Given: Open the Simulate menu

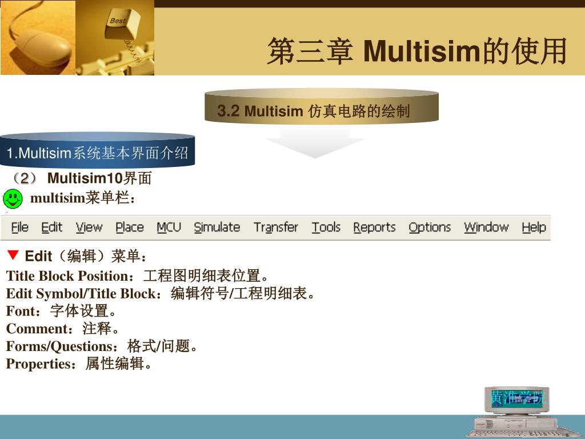Looking at the screenshot, I should click(x=217, y=227).
